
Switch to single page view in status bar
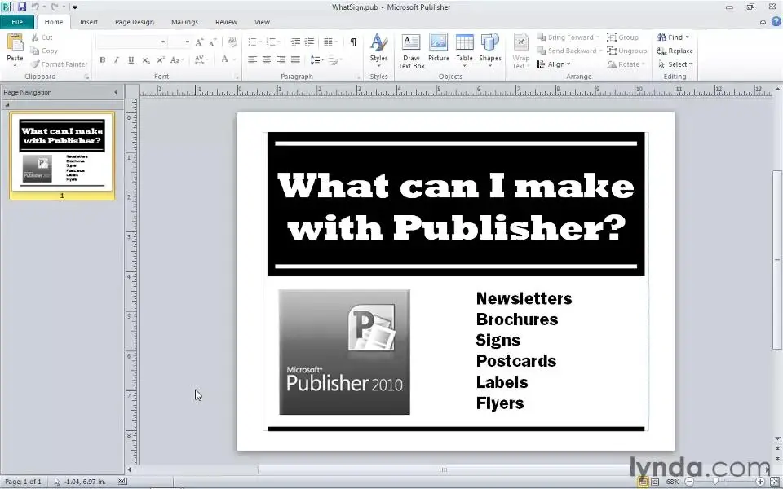(x=644, y=482)
